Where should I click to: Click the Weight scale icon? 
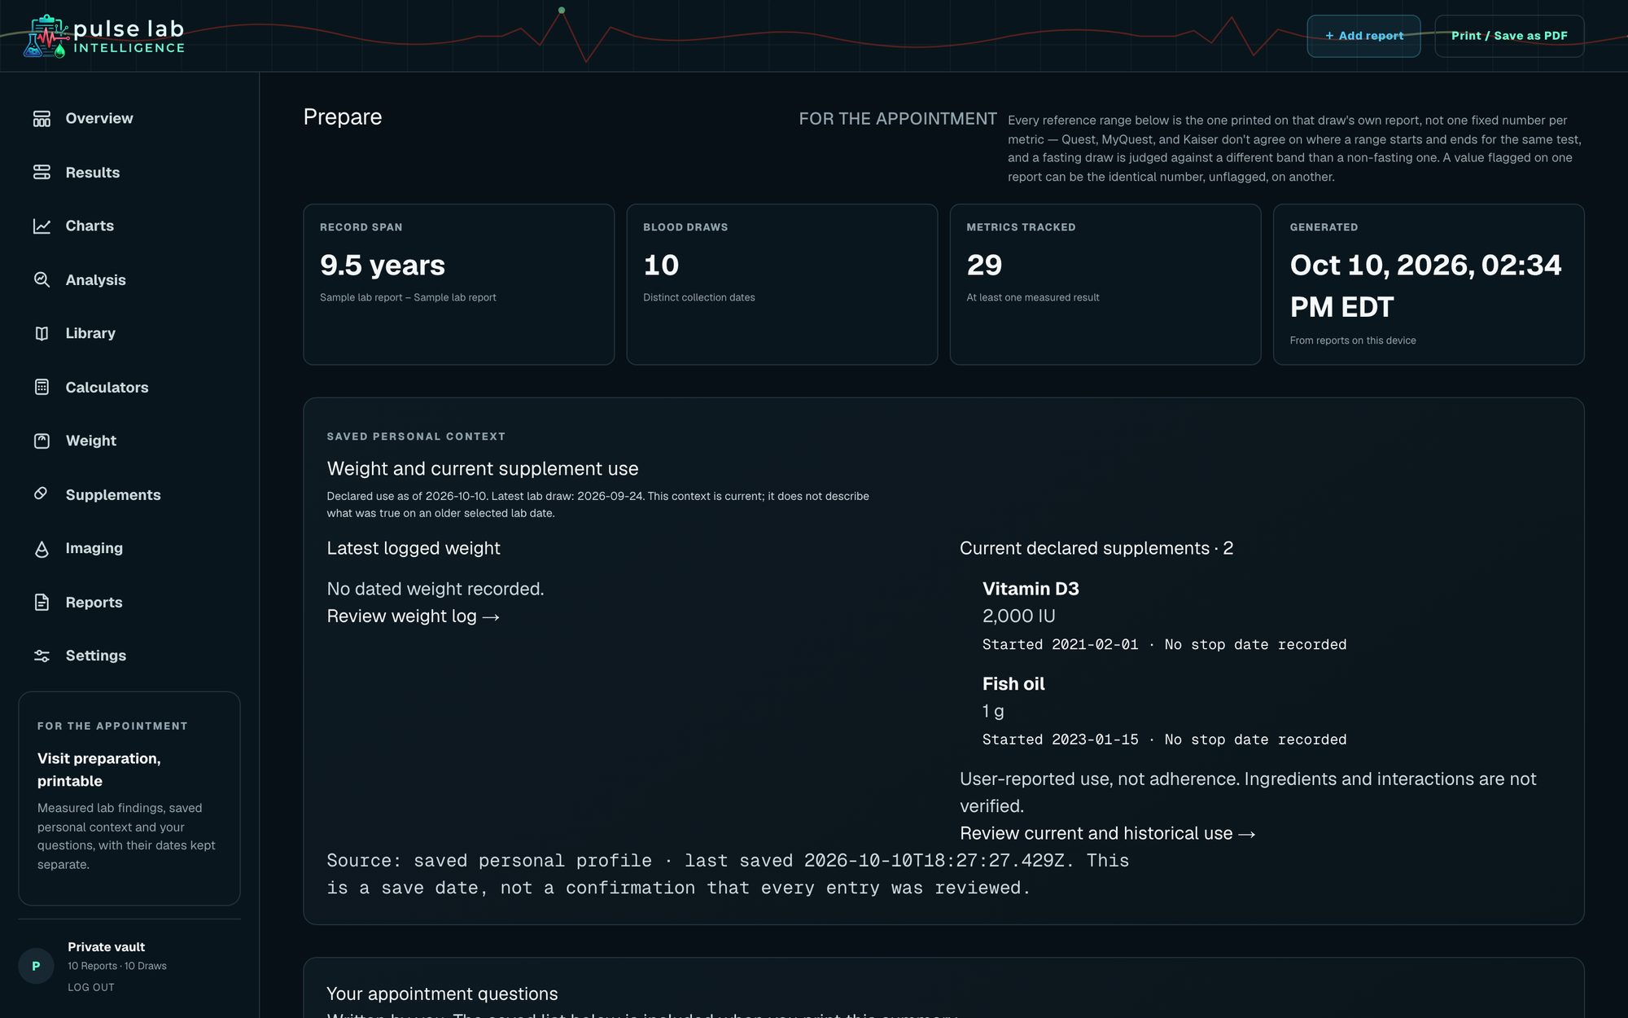(42, 441)
